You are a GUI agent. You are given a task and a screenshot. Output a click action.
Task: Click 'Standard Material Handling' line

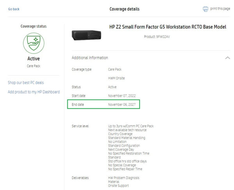[x=127, y=138]
